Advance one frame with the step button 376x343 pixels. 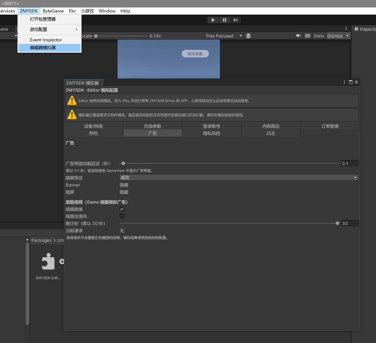click(236, 20)
